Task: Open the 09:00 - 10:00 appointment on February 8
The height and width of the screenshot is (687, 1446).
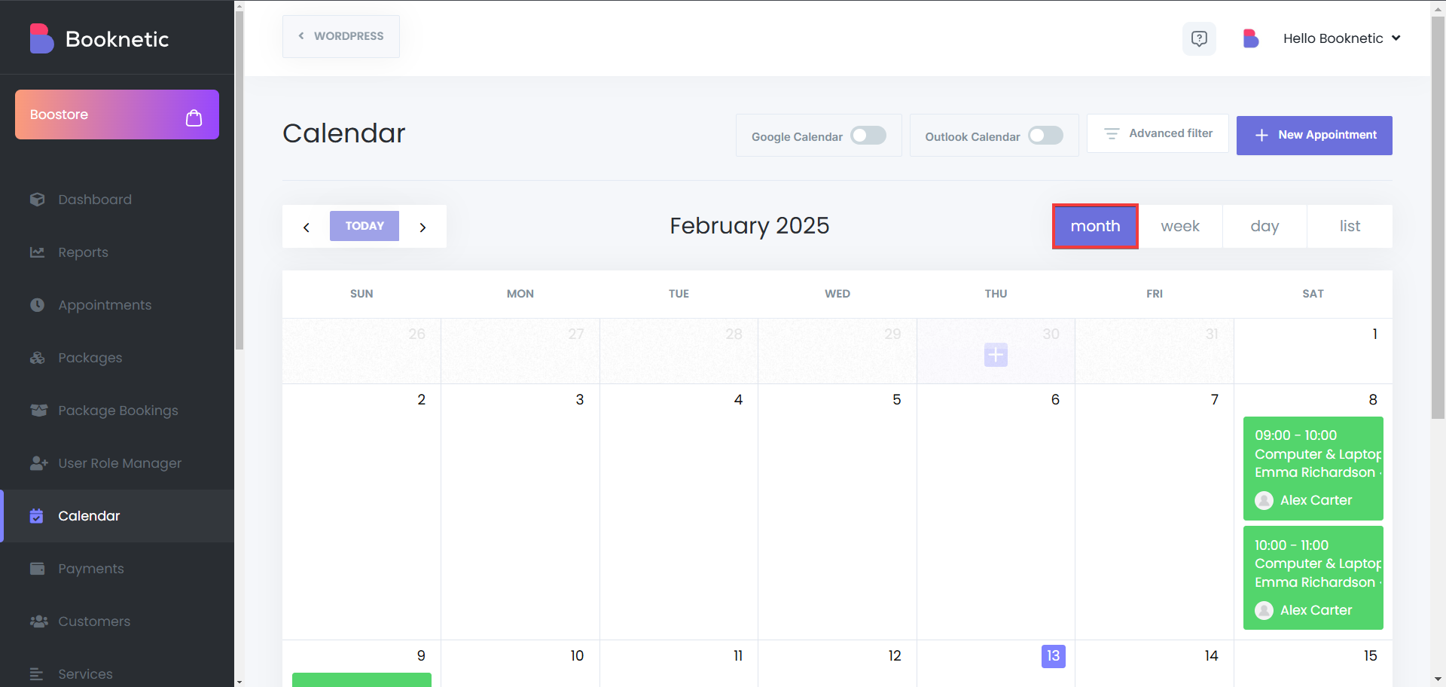Action: (1313, 469)
